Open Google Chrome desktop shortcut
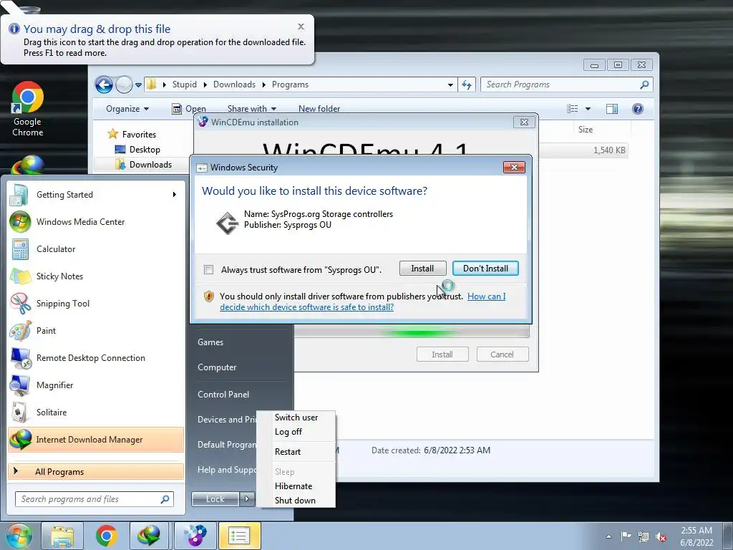Viewport: 733px width, 550px height. click(28, 110)
